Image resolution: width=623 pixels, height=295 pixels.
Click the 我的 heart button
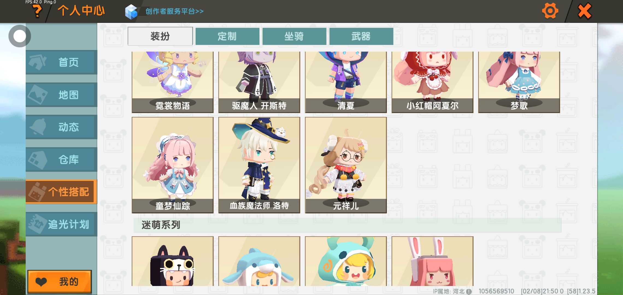click(x=60, y=282)
